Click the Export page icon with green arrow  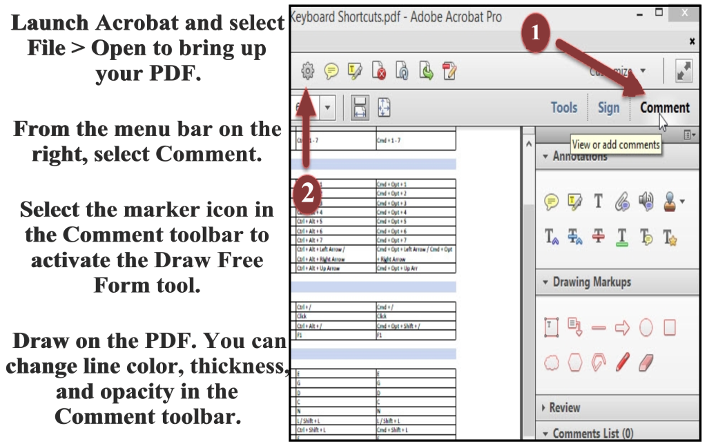pos(426,71)
